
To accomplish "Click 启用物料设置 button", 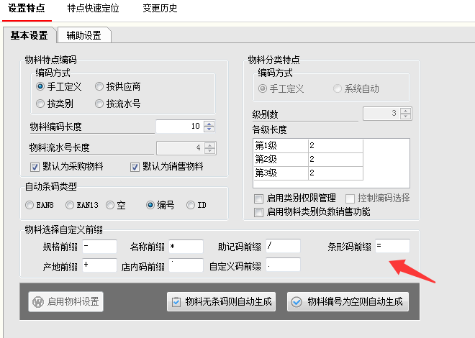I will point(65,302).
